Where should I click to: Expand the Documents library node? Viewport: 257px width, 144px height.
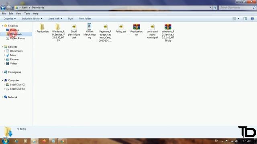pyautogui.click(x=4, y=51)
